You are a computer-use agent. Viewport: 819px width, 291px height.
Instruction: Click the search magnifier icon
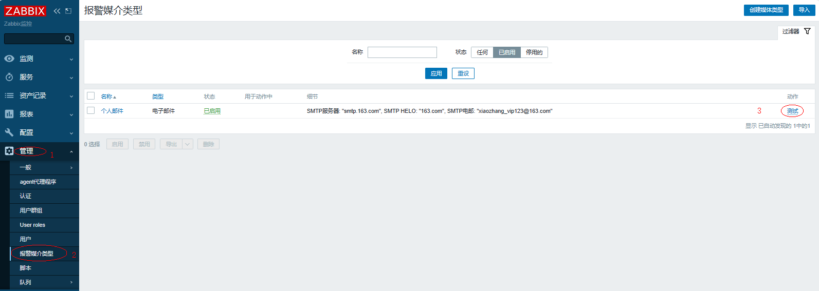click(68, 38)
